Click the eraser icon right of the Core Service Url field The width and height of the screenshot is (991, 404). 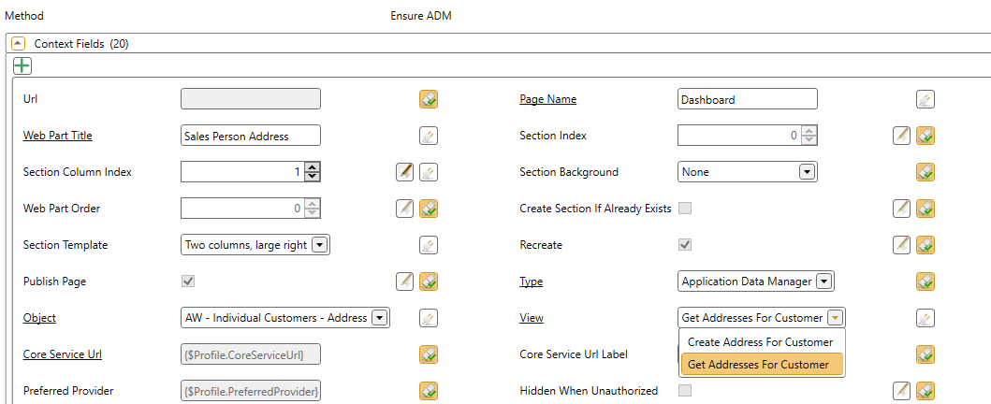coord(429,354)
